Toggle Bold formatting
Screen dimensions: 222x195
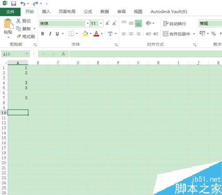[x=43, y=34]
